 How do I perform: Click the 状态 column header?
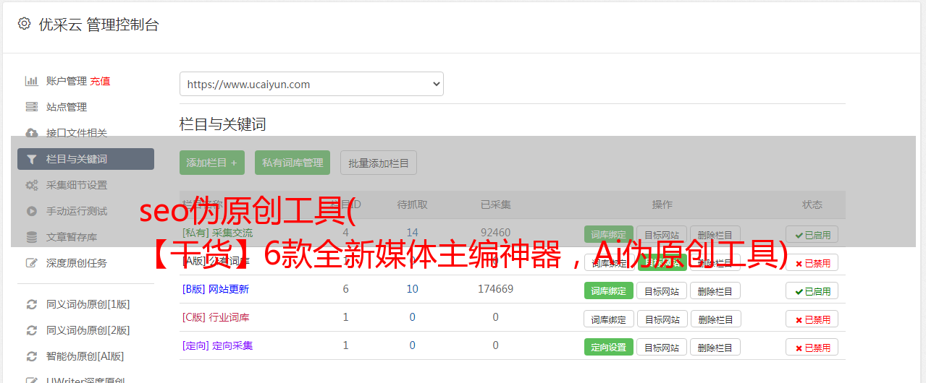click(x=812, y=205)
